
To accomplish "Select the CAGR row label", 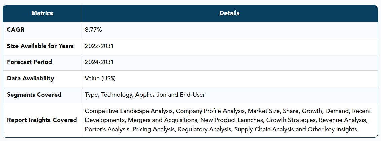I will (x=16, y=30).
